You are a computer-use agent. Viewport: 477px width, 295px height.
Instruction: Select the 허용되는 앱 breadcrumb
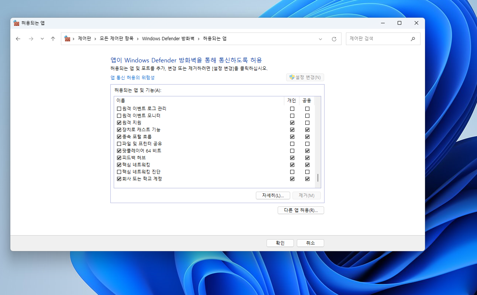tap(215, 38)
